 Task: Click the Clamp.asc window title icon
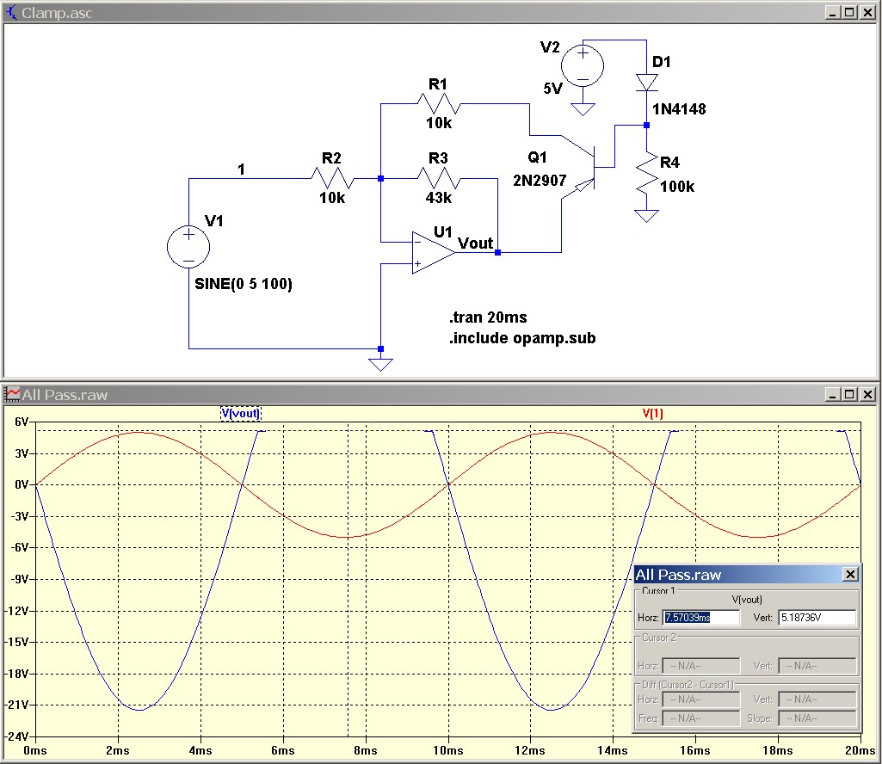10,12
